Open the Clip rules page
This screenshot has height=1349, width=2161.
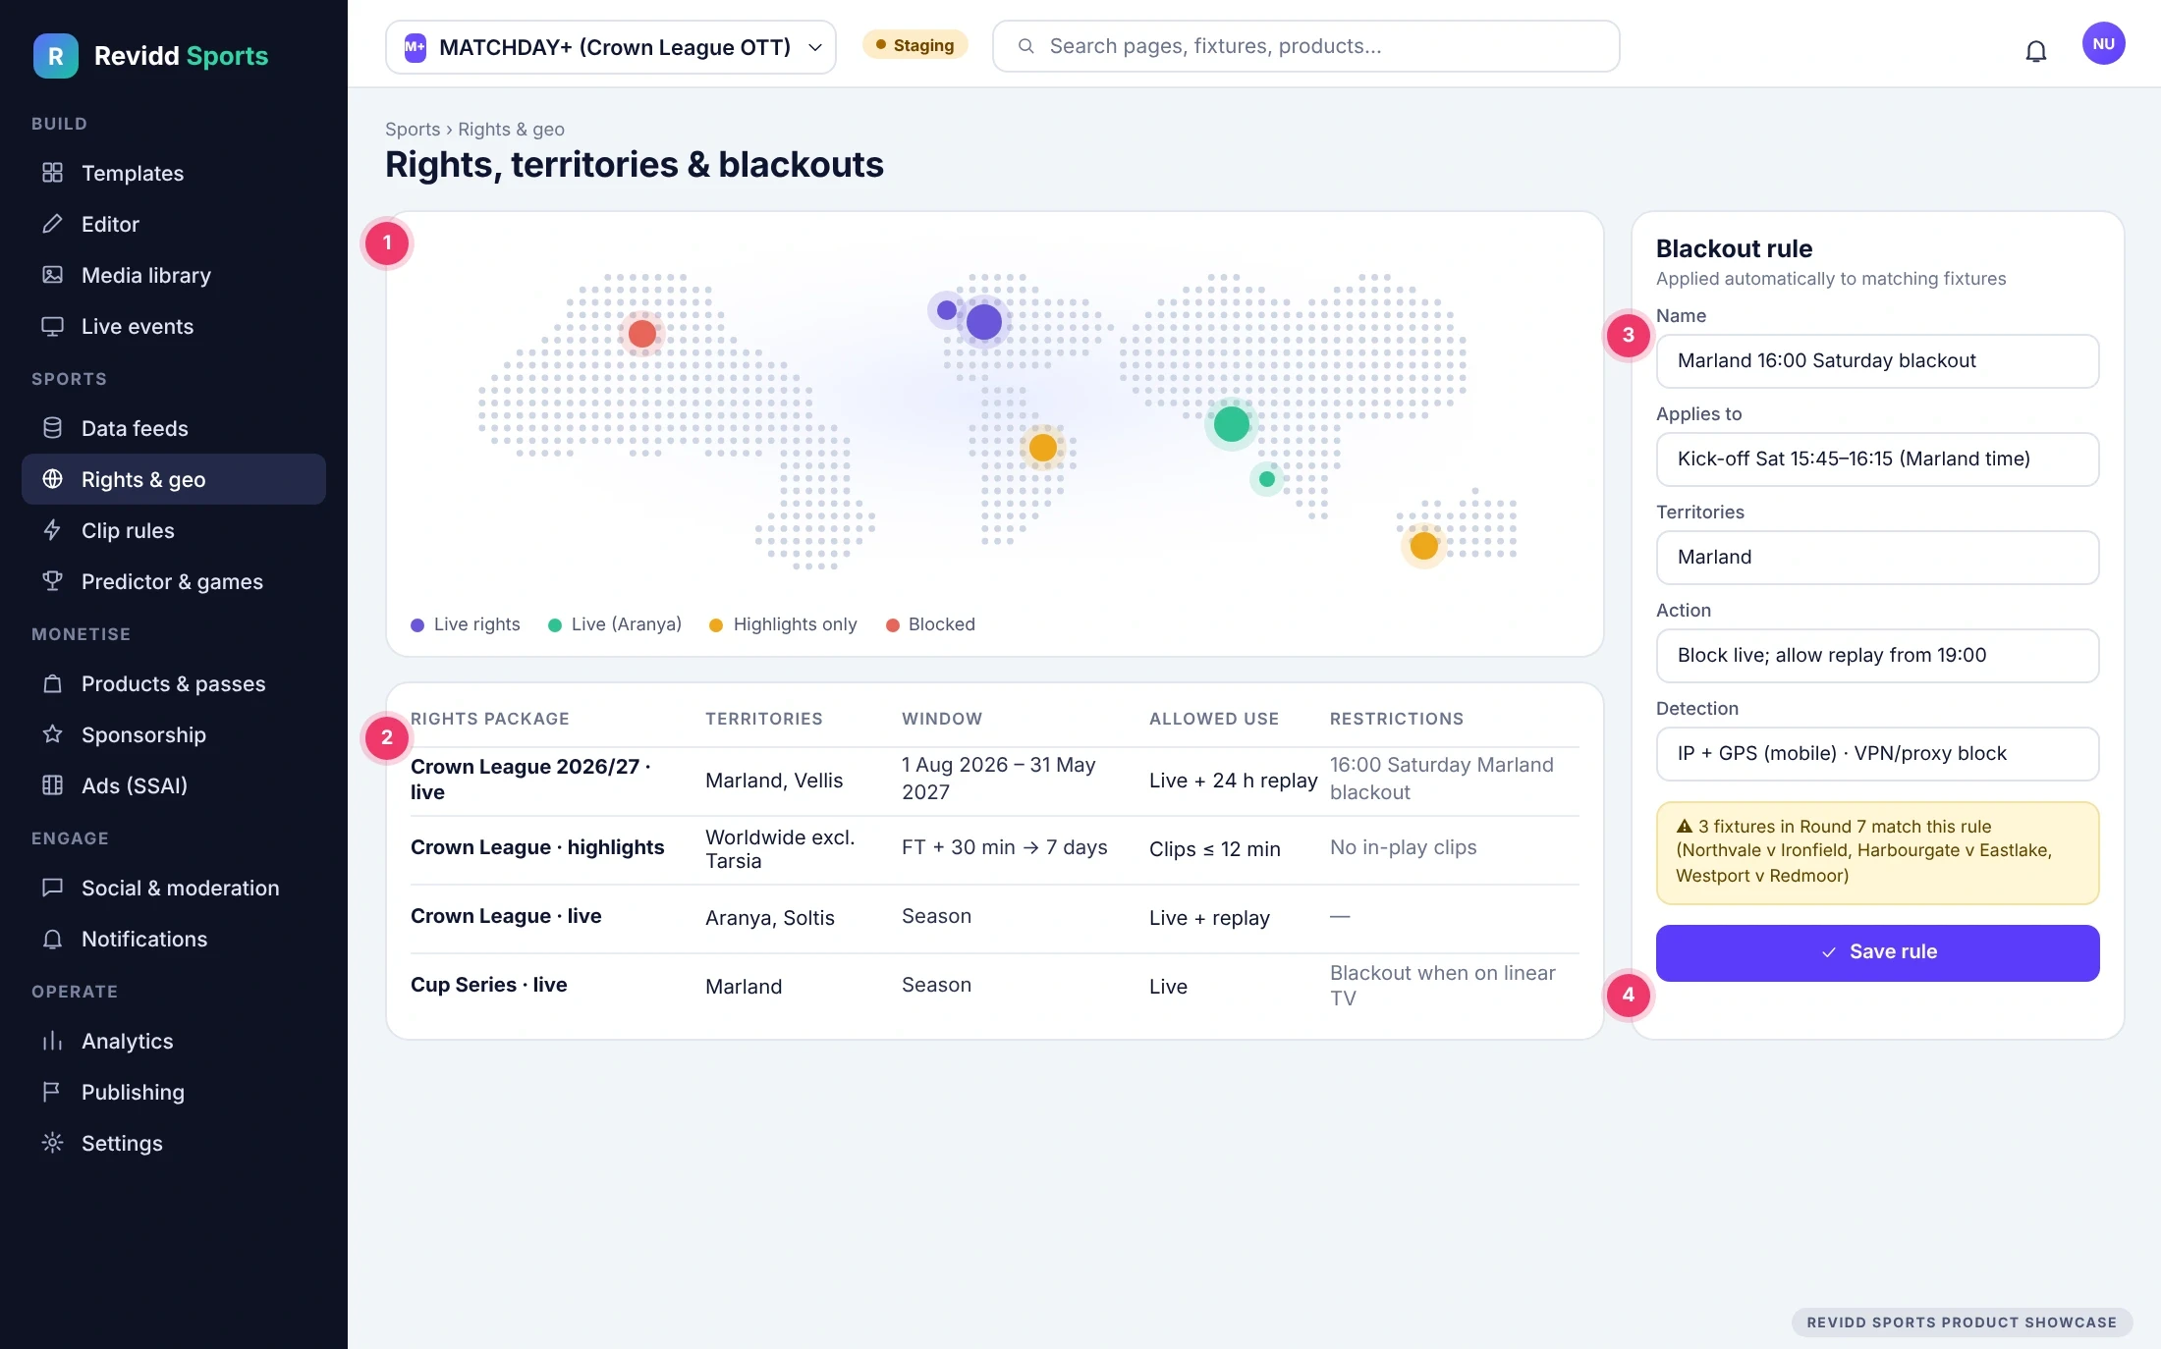[x=174, y=530]
